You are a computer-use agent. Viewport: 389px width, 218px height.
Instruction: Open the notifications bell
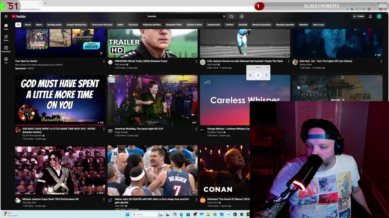click(370, 16)
